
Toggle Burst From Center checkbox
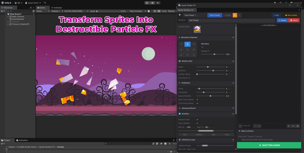click(x=197, y=100)
